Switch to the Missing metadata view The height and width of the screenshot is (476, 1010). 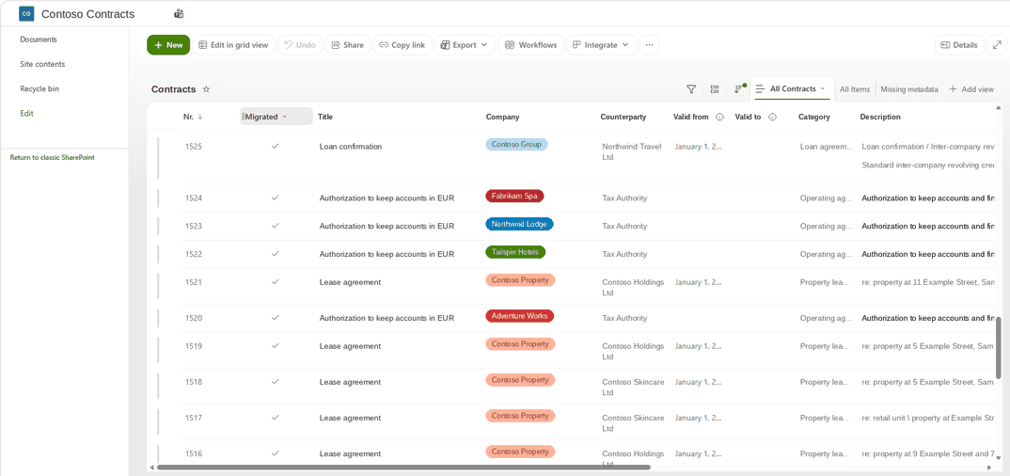[908, 89]
